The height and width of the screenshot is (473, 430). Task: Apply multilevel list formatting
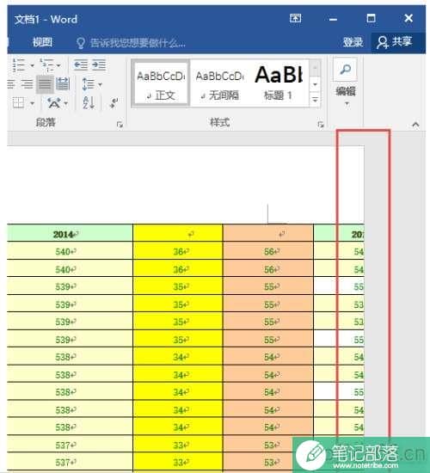(x=47, y=64)
